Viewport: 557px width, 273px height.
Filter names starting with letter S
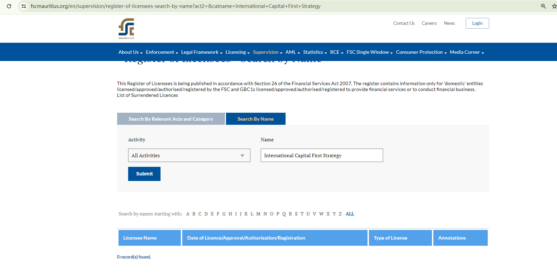[296, 214]
